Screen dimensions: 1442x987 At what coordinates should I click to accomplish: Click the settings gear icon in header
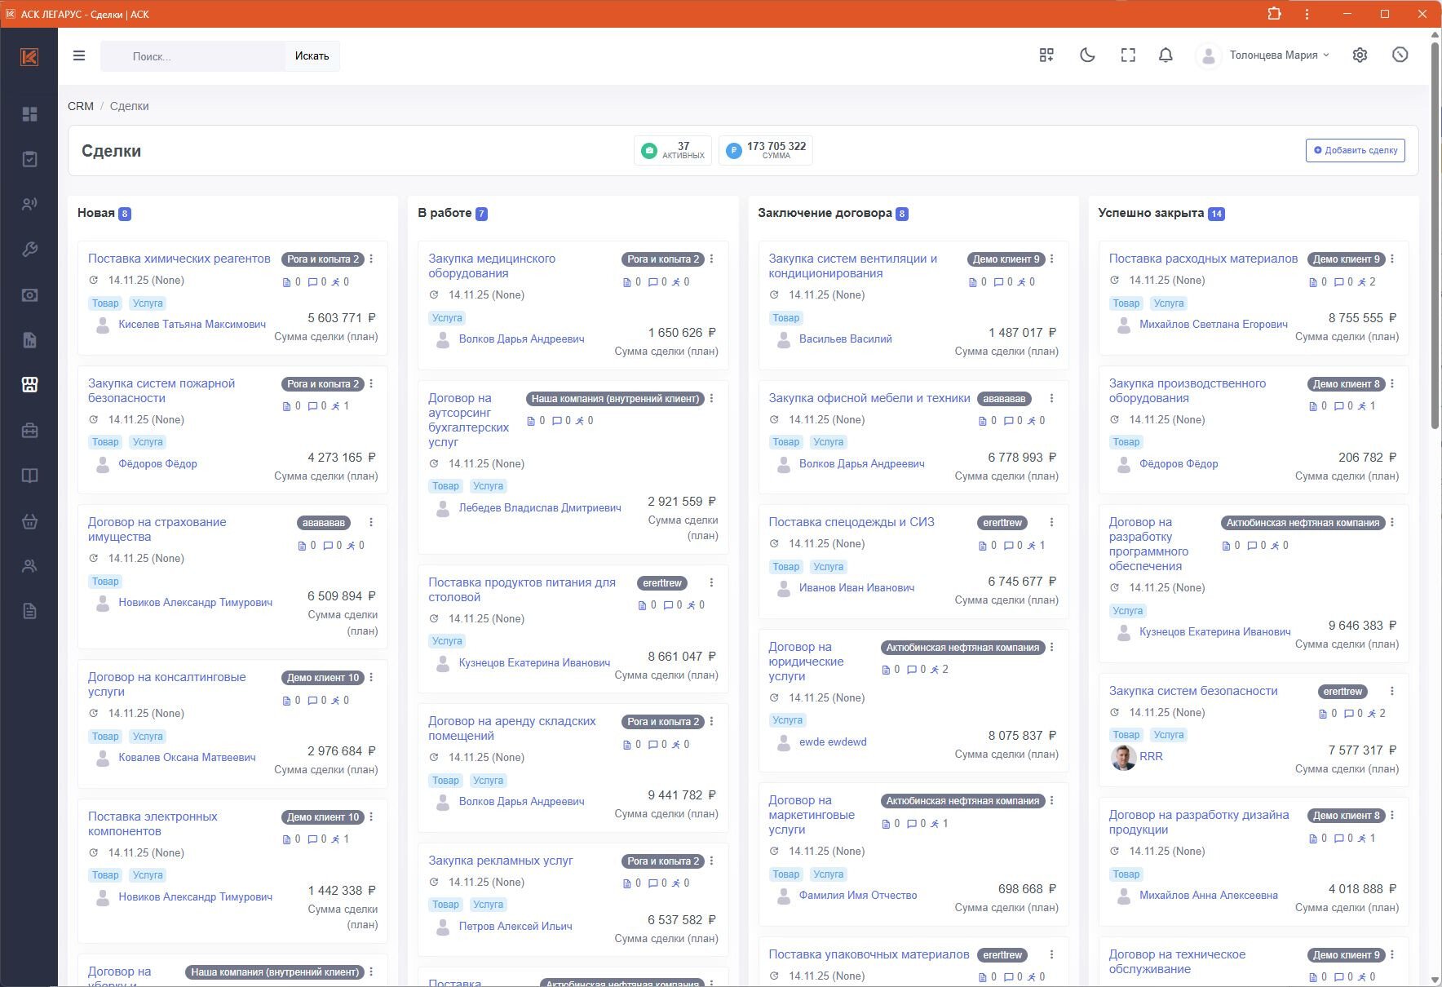1360,55
